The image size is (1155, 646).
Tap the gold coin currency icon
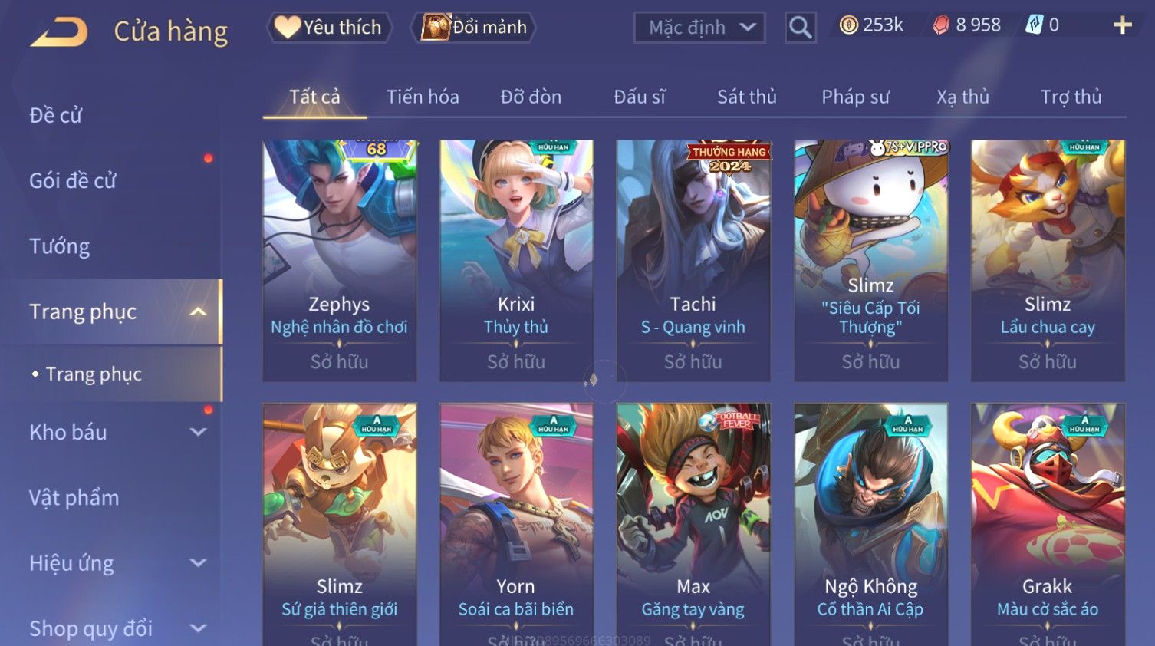pos(848,25)
